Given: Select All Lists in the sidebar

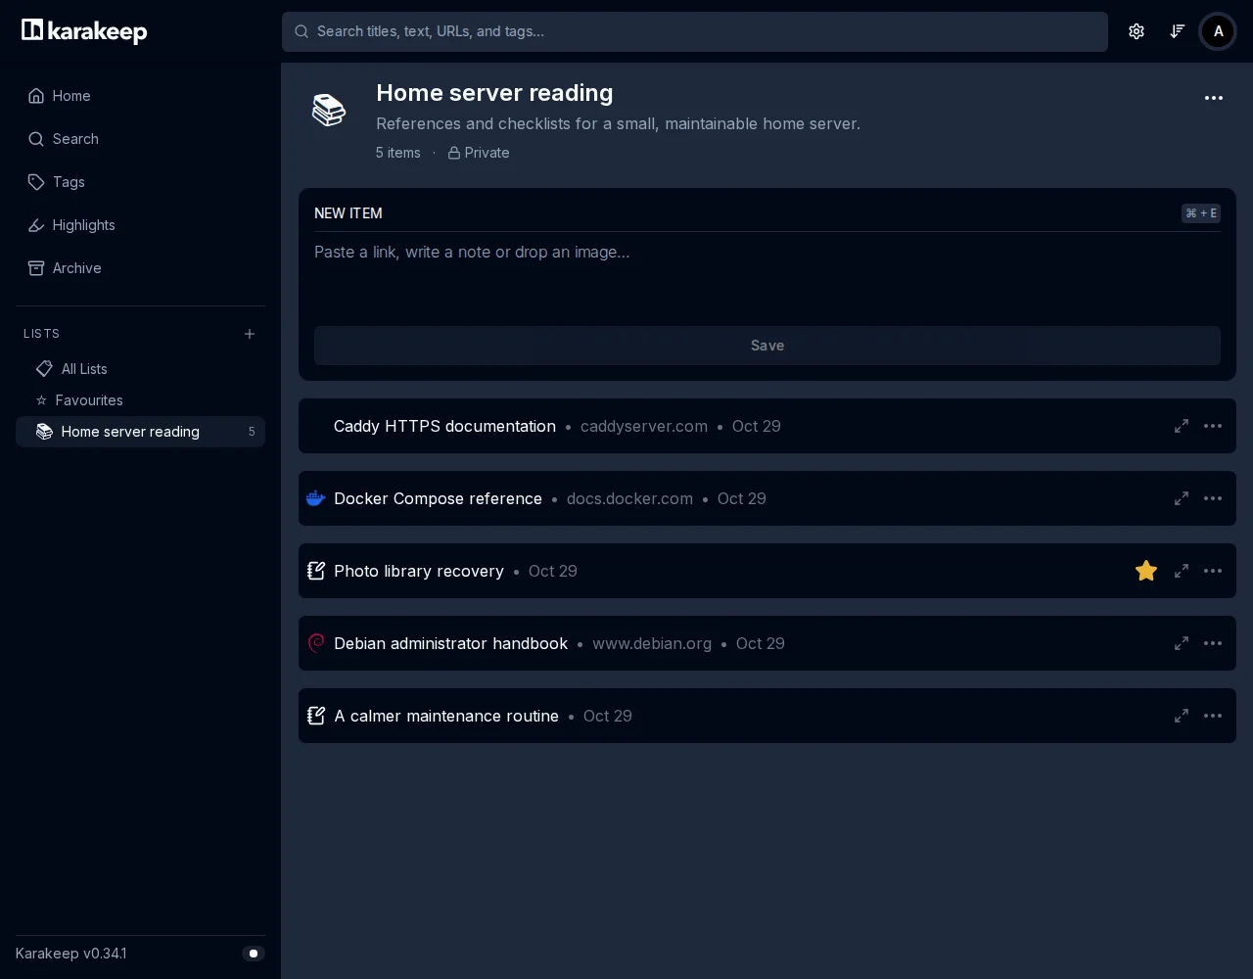Looking at the screenshot, I should 140,369.
